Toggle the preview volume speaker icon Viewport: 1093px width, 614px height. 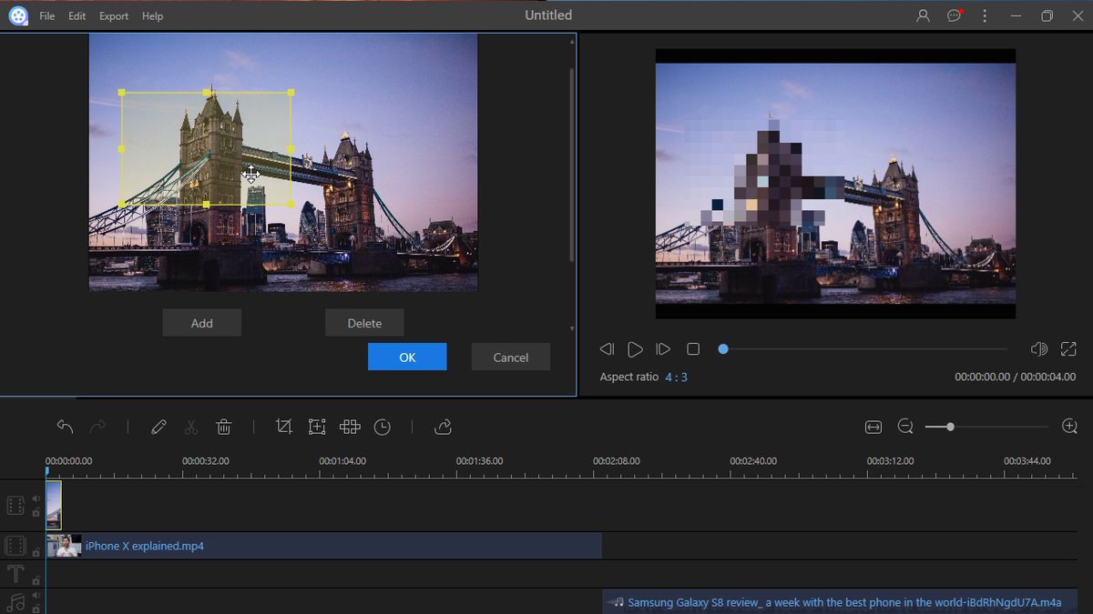pyautogui.click(x=1038, y=349)
